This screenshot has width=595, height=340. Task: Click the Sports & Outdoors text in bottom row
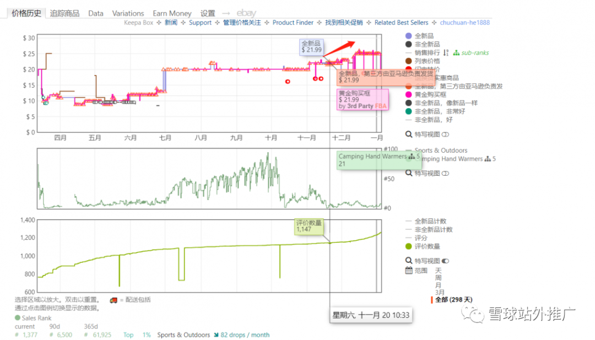tap(183, 334)
